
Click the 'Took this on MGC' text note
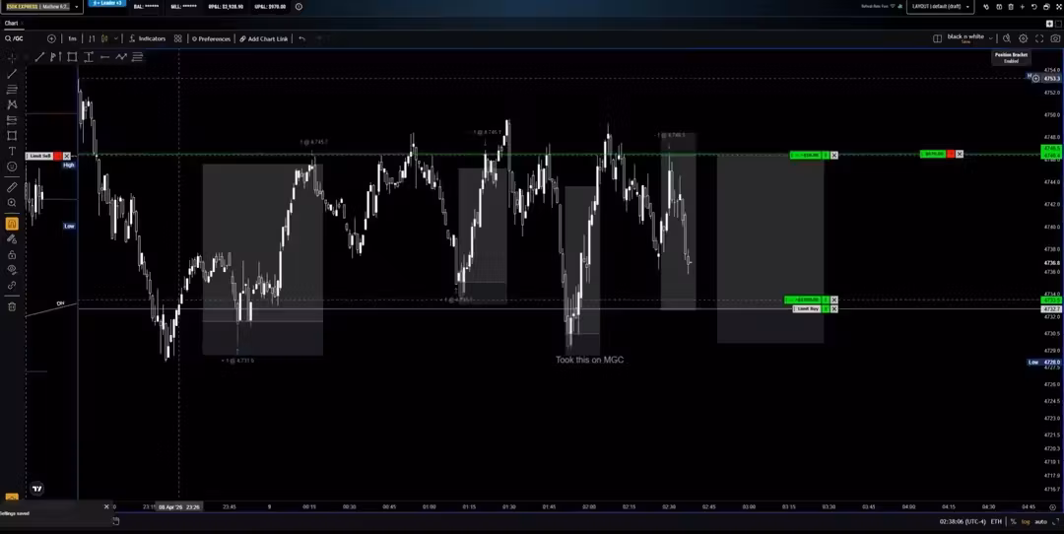point(590,360)
